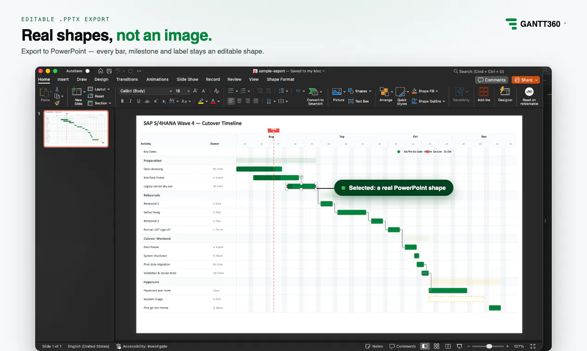This screenshot has width=587, height=351.
Task: Click the Justify text icon
Action: pyautogui.click(x=256, y=101)
